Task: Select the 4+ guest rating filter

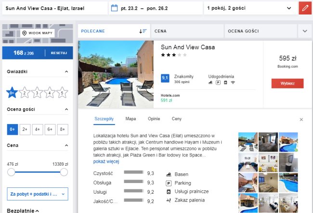Action: (38, 129)
